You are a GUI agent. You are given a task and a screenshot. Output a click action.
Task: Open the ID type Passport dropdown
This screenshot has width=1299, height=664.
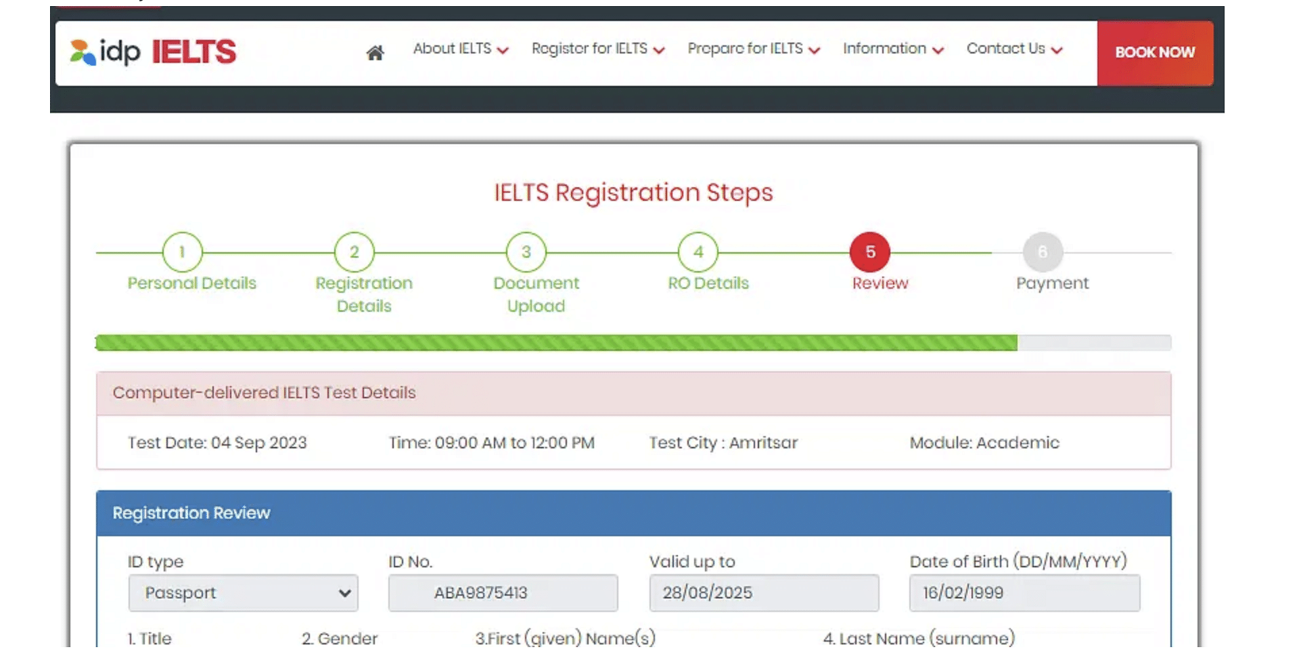click(x=243, y=593)
